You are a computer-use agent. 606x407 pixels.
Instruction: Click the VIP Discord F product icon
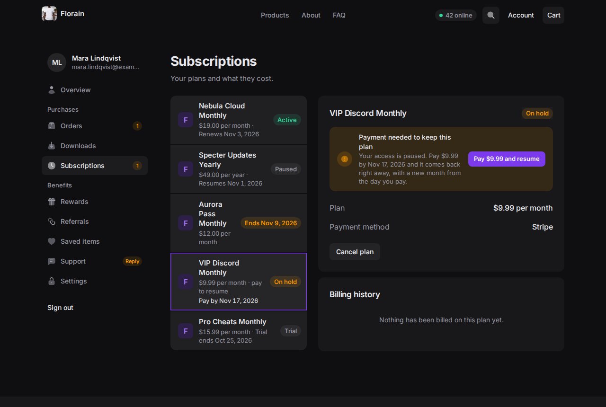tap(186, 282)
